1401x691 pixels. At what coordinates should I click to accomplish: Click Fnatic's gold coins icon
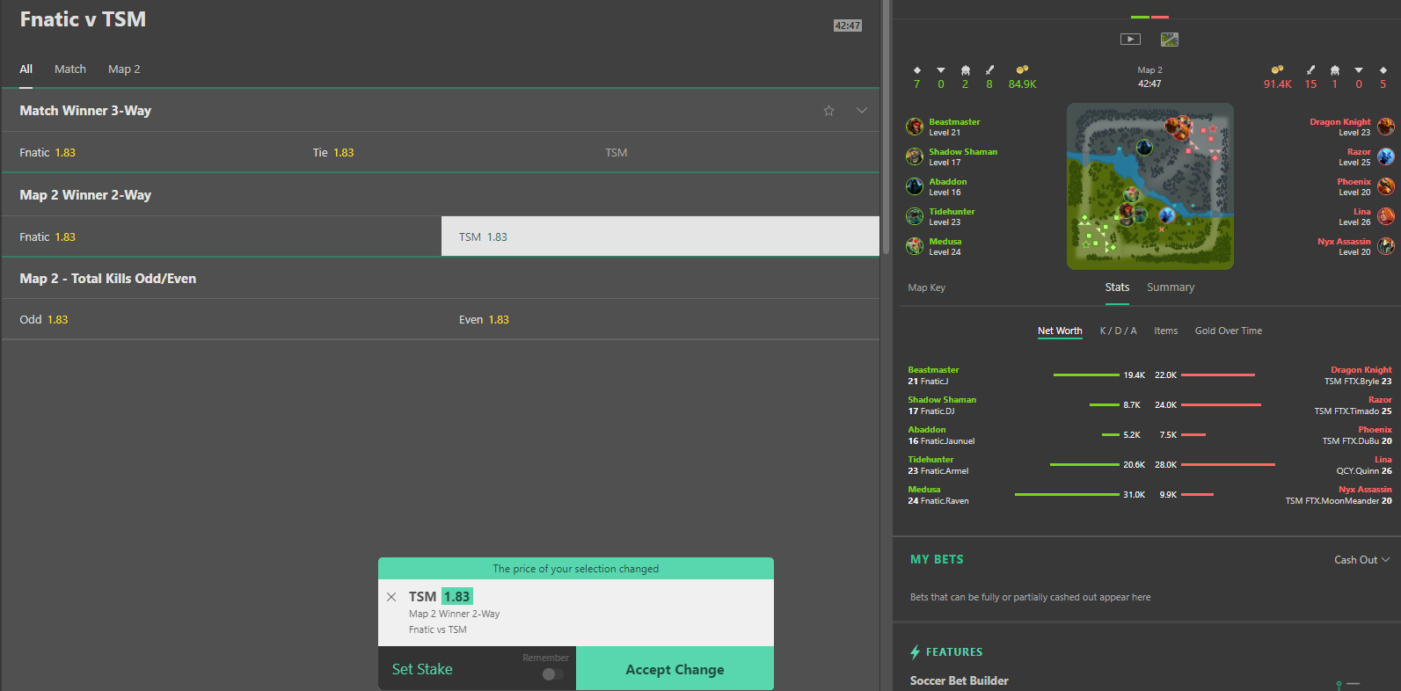coord(1022,69)
